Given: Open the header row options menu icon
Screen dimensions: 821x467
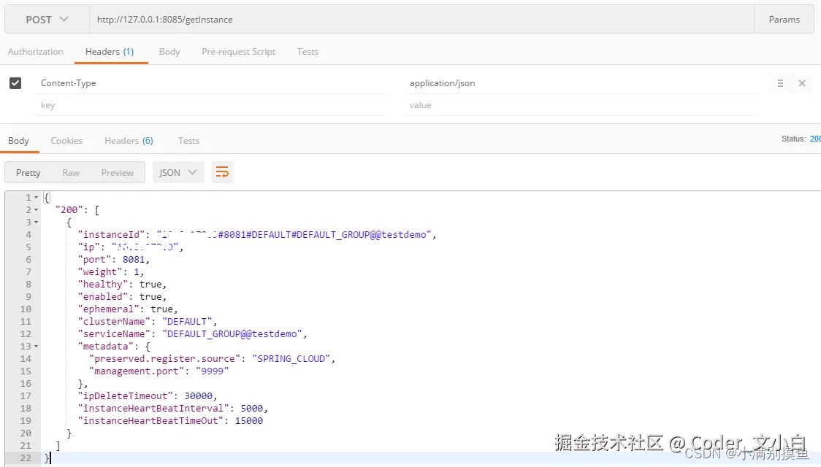Looking at the screenshot, I should coord(780,83).
